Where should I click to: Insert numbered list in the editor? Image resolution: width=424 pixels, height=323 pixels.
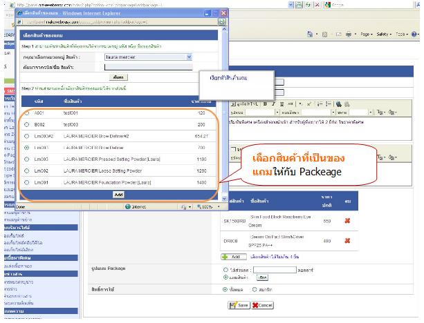point(320,104)
